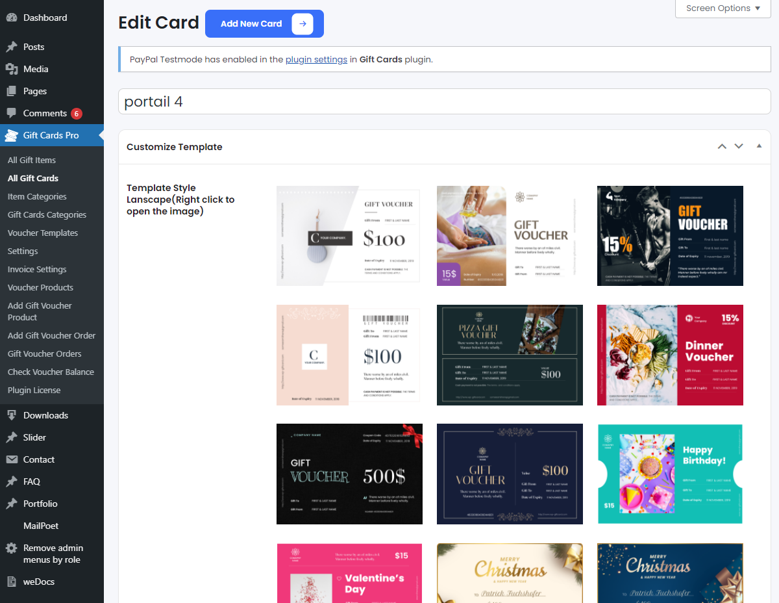779x603 pixels.
Task: Click the weDocs document icon
Action: tap(12, 582)
